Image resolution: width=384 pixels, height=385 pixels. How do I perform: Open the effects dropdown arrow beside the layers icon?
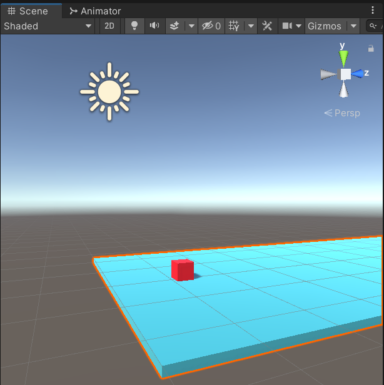click(x=191, y=26)
